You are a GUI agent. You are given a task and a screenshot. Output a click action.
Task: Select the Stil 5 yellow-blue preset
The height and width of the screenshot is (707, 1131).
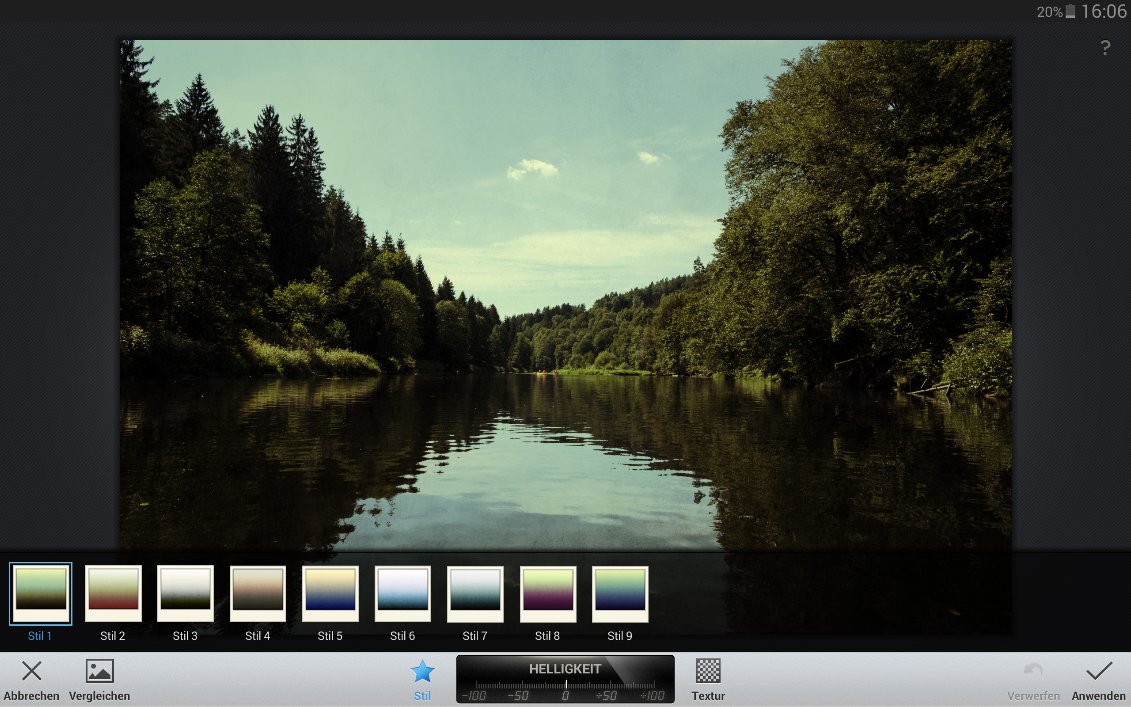click(330, 593)
